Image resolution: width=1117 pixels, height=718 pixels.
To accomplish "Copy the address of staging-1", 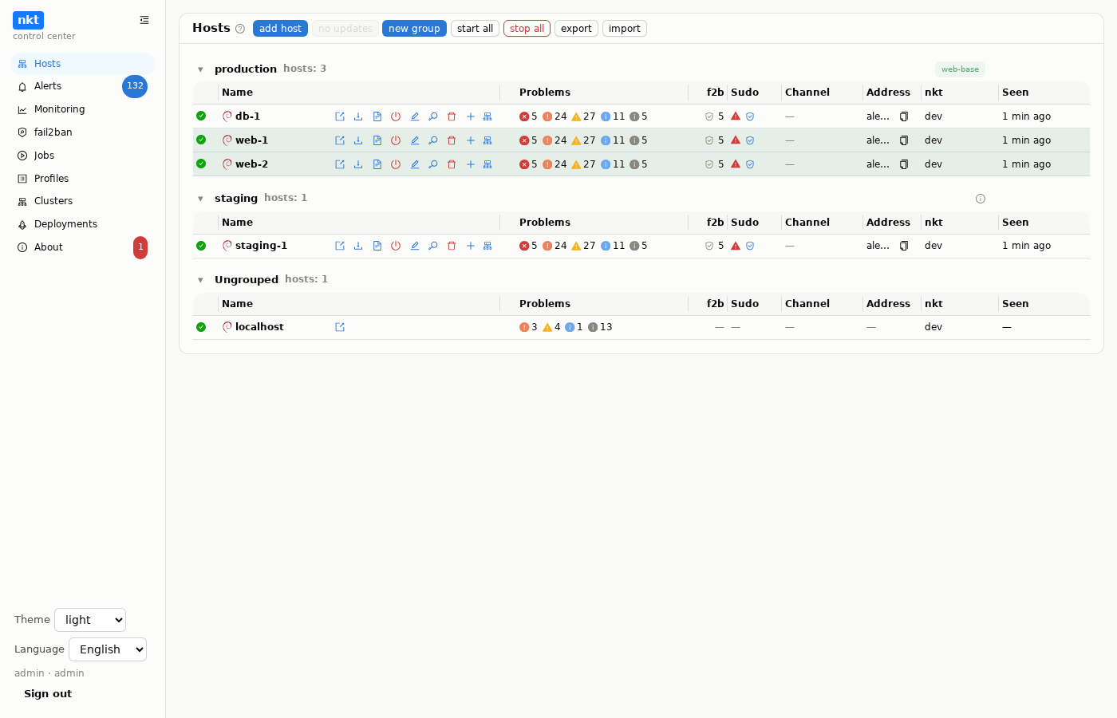I will click(904, 246).
